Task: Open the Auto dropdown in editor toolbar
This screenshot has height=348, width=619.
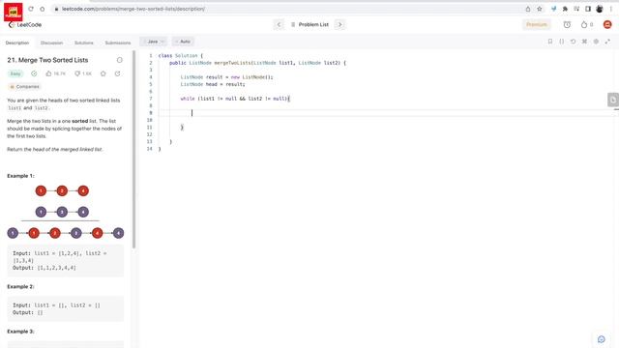Action: click(x=183, y=42)
